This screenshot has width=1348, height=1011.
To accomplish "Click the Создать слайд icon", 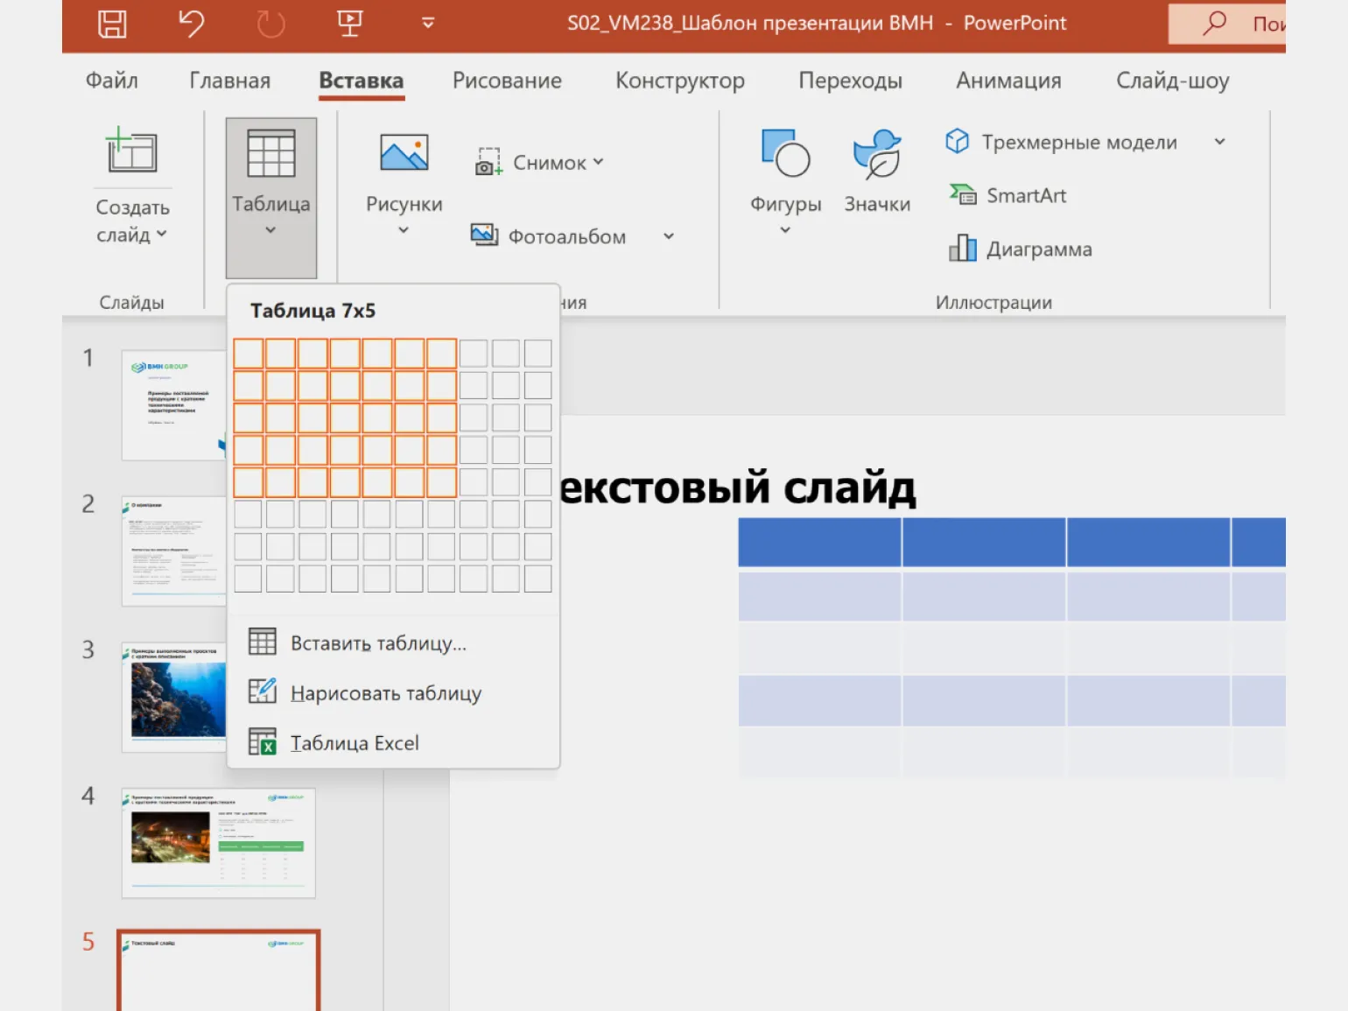I will pyautogui.click(x=132, y=151).
